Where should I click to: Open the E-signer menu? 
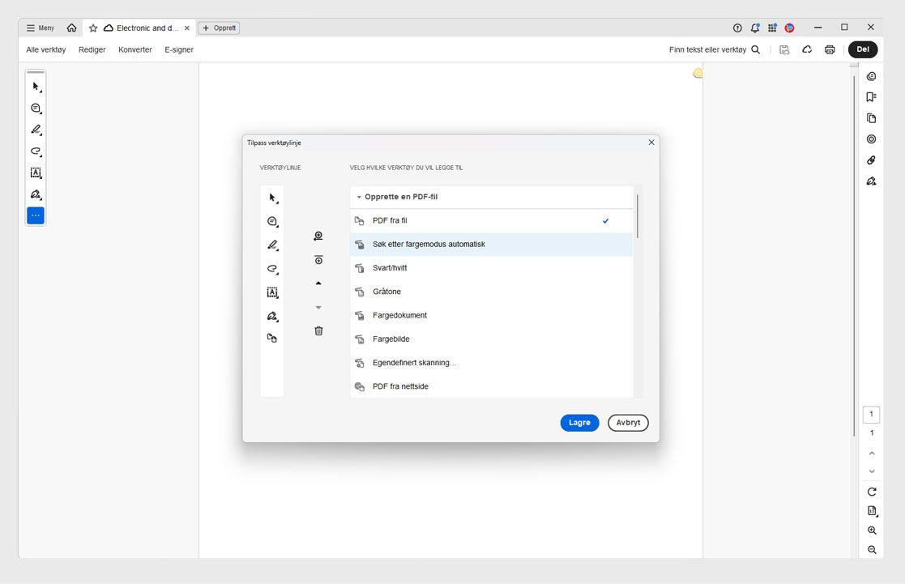[x=179, y=49]
